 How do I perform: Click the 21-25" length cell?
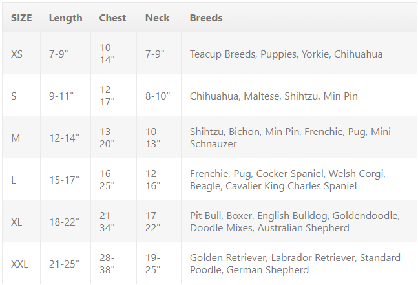click(64, 264)
